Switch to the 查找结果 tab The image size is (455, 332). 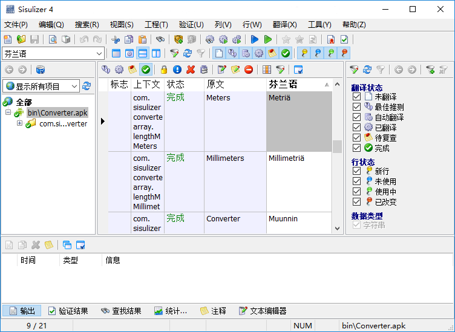[x=121, y=311]
